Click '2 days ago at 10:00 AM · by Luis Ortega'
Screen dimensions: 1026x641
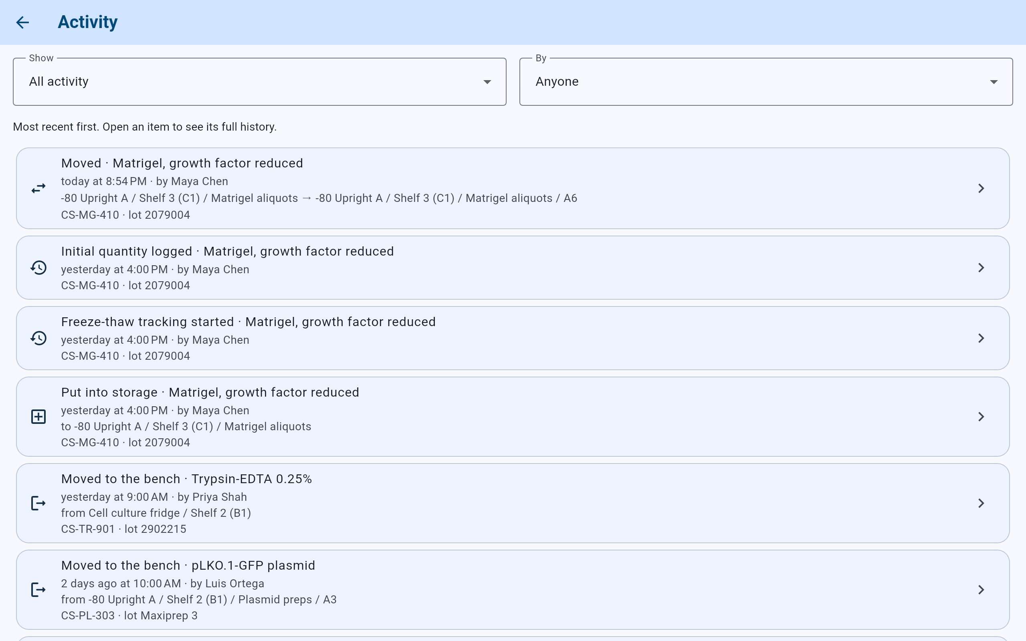(163, 583)
